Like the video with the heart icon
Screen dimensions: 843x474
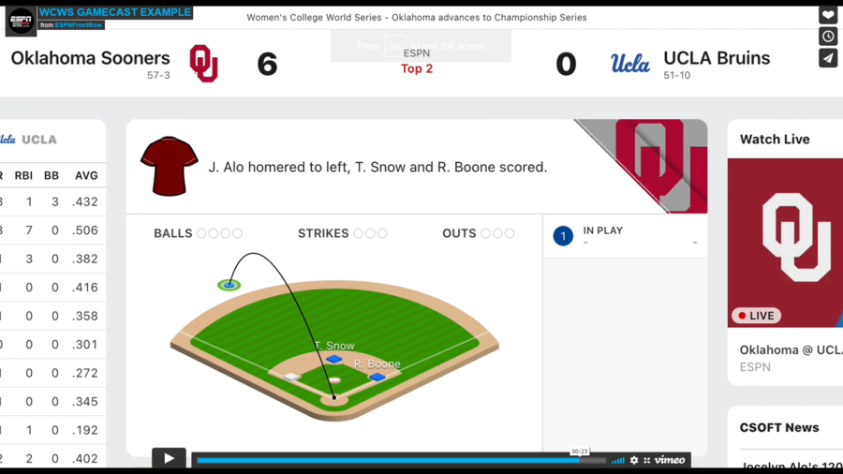828,15
